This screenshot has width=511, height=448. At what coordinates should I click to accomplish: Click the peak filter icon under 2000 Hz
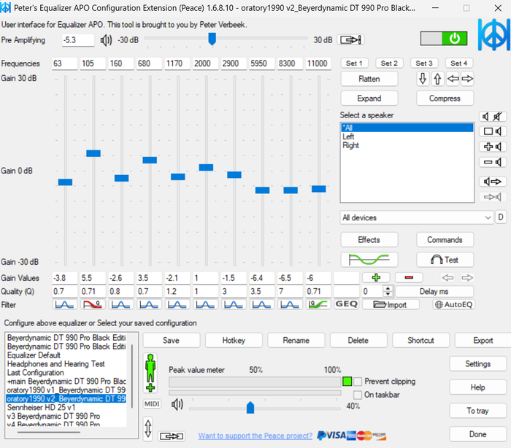coord(206,305)
